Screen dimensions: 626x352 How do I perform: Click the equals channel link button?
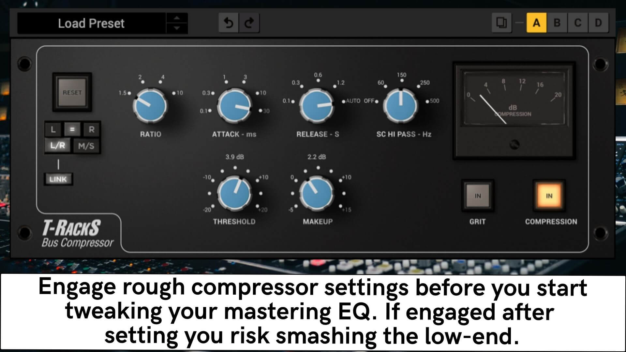pyautogui.click(x=72, y=129)
